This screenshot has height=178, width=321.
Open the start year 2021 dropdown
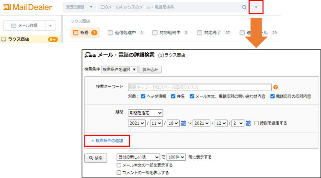(x=137, y=123)
